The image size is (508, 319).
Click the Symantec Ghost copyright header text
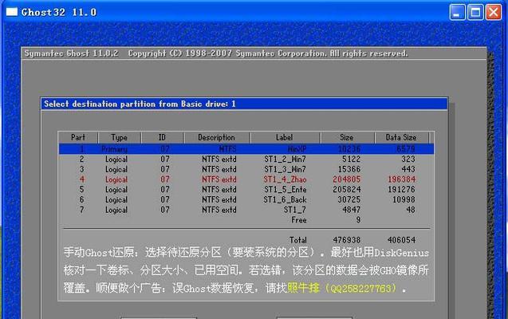click(x=216, y=53)
